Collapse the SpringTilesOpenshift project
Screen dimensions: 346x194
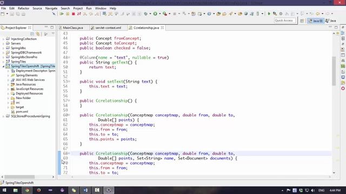3,66
